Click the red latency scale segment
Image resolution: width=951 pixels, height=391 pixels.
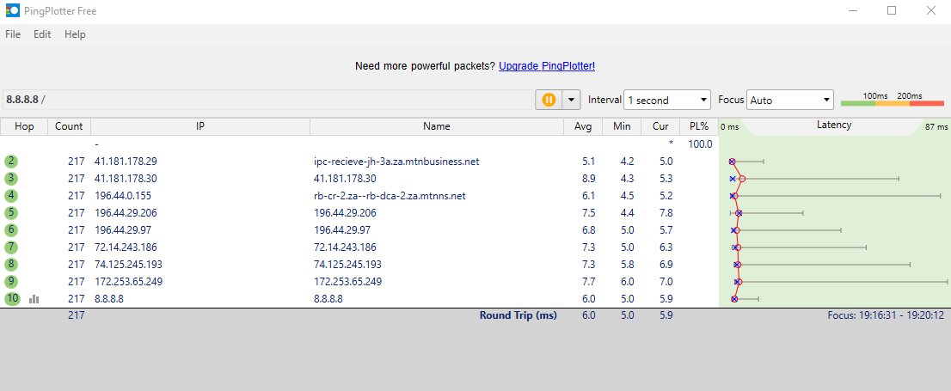tap(927, 104)
